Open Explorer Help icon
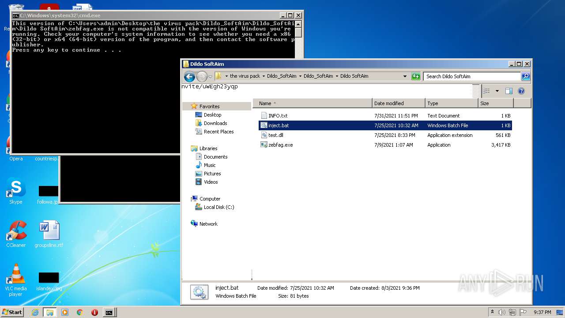Screen dimensions: 565x318 [521, 91]
